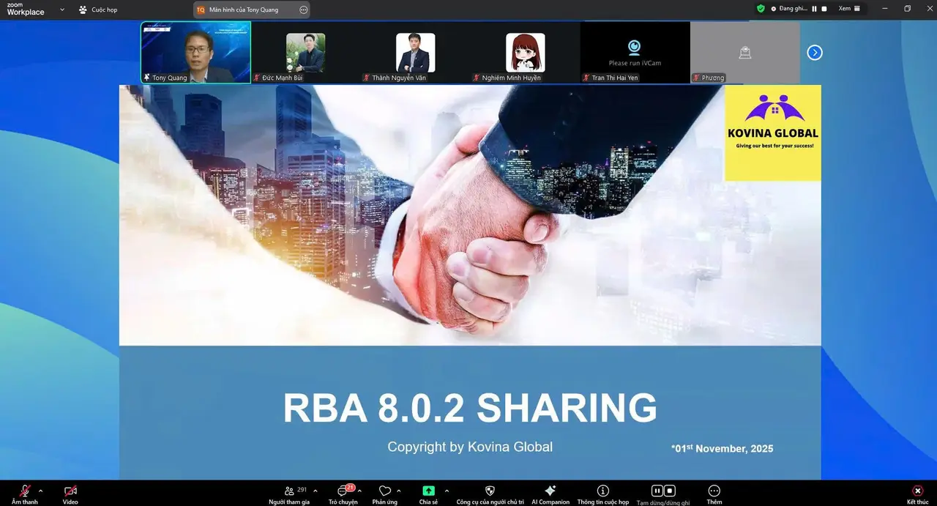Expand audio options chevron beside Âm thanh
This screenshot has height=506, width=937.
click(x=40, y=491)
